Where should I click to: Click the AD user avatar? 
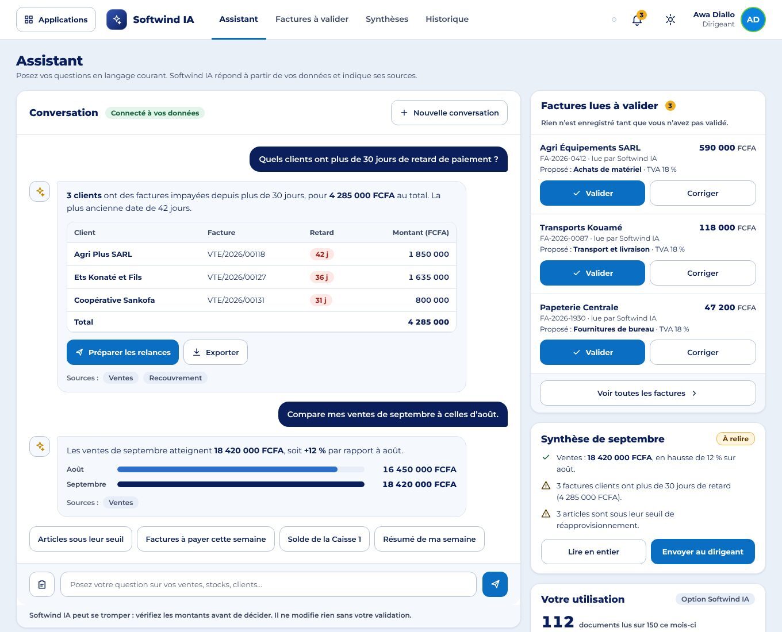pos(753,20)
